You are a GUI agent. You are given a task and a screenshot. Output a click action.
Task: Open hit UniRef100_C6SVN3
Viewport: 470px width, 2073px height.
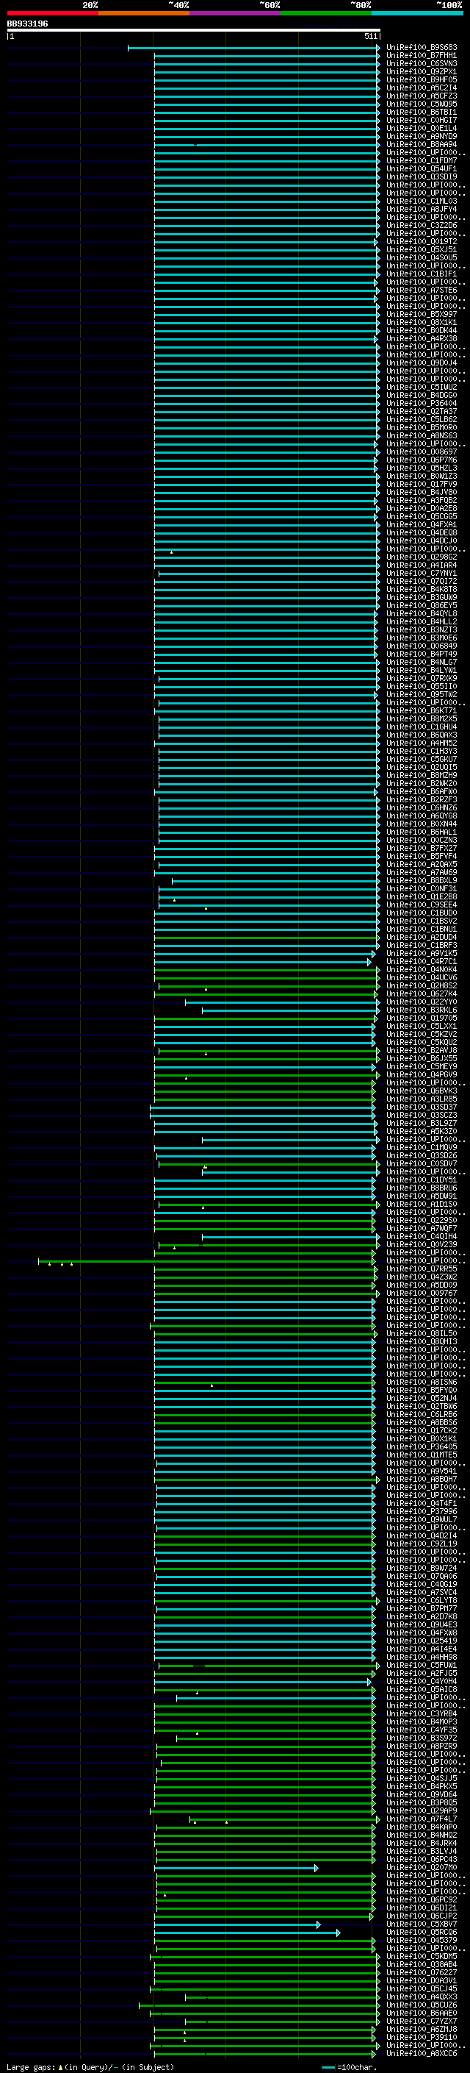(x=422, y=63)
